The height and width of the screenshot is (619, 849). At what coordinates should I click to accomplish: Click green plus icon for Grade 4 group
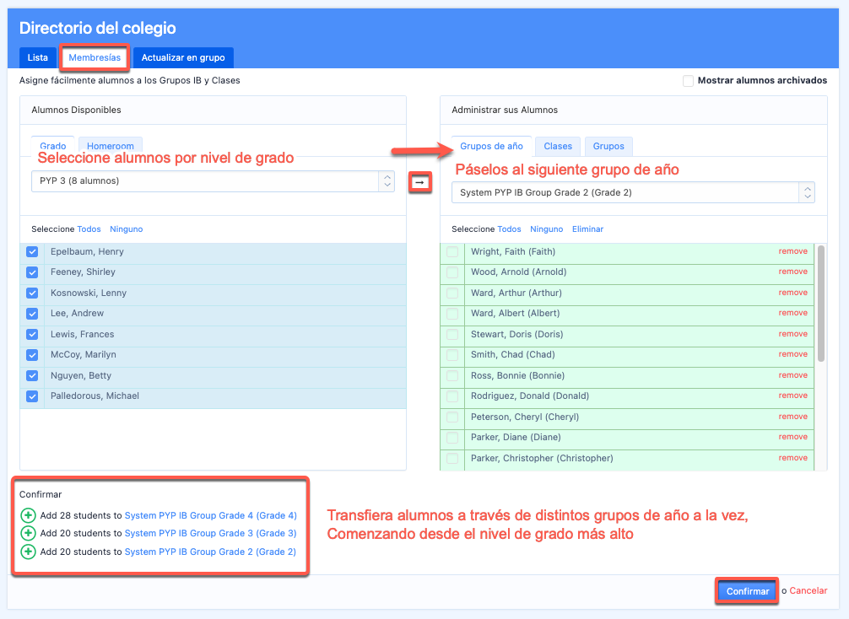pyautogui.click(x=28, y=515)
